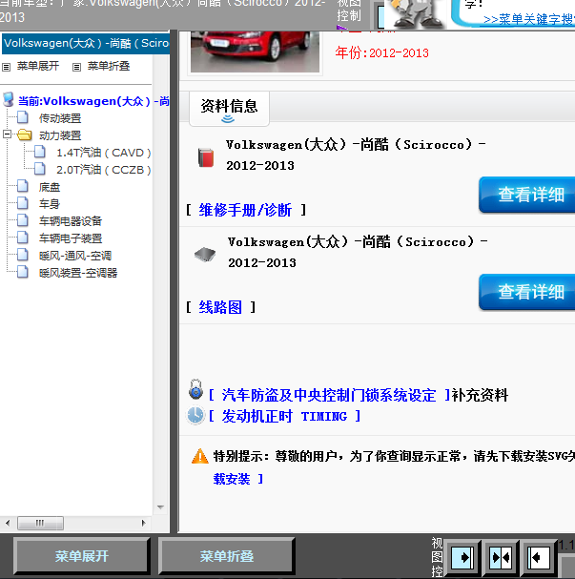The width and height of the screenshot is (575, 579).
Task: Click the expand-right view control icon
Action: point(462,557)
